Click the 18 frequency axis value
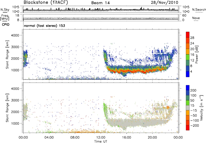 click(17, 15)
